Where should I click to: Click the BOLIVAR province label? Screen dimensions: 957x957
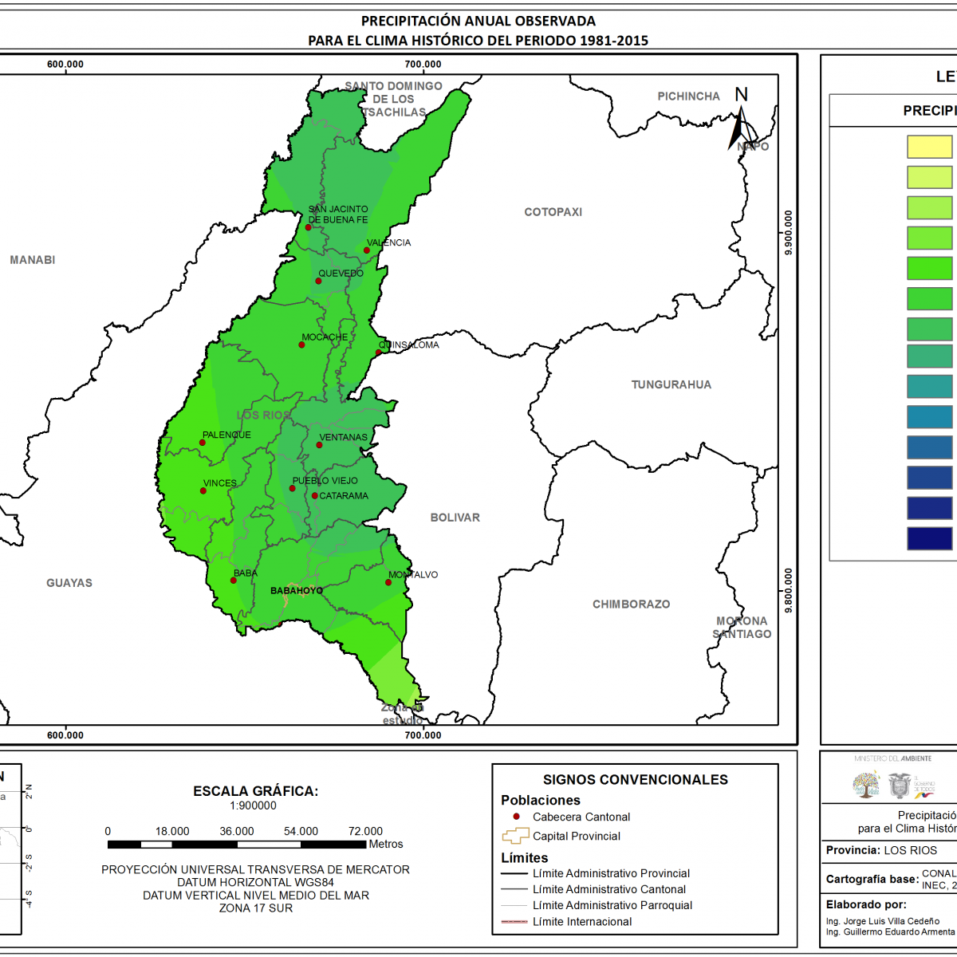(x=455, y=518)
